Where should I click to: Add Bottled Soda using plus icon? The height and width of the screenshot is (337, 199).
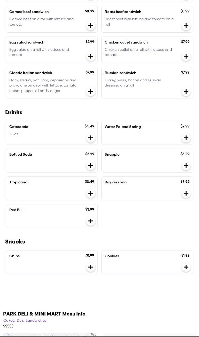pyautogui.click(x=91, y=166)
